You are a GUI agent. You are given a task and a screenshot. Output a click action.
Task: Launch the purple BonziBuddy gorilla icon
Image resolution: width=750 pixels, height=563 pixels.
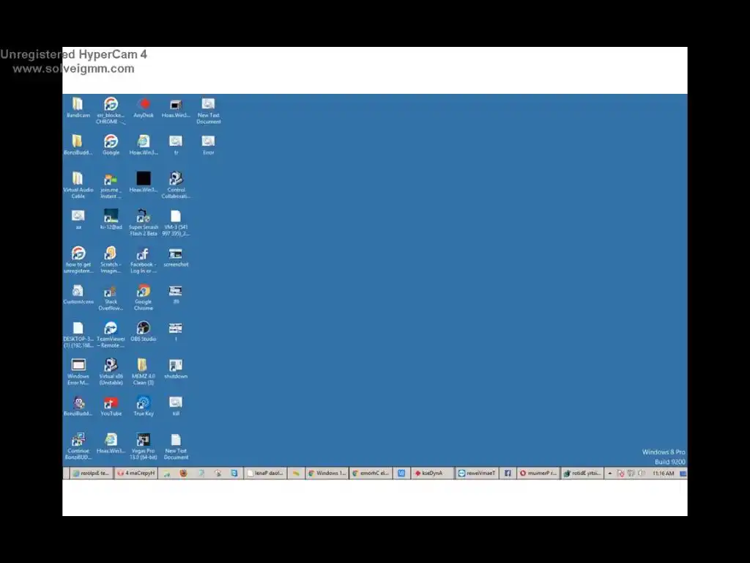[78, 406]
